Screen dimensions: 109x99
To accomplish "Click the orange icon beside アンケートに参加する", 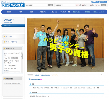I will (x=4, y=42).
